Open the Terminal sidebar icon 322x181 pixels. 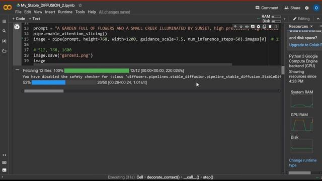point(4,170)
